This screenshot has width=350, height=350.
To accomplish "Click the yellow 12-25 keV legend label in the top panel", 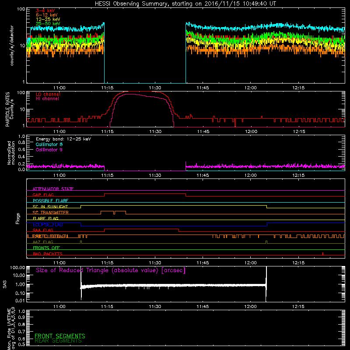I will [x=48, y=19].
